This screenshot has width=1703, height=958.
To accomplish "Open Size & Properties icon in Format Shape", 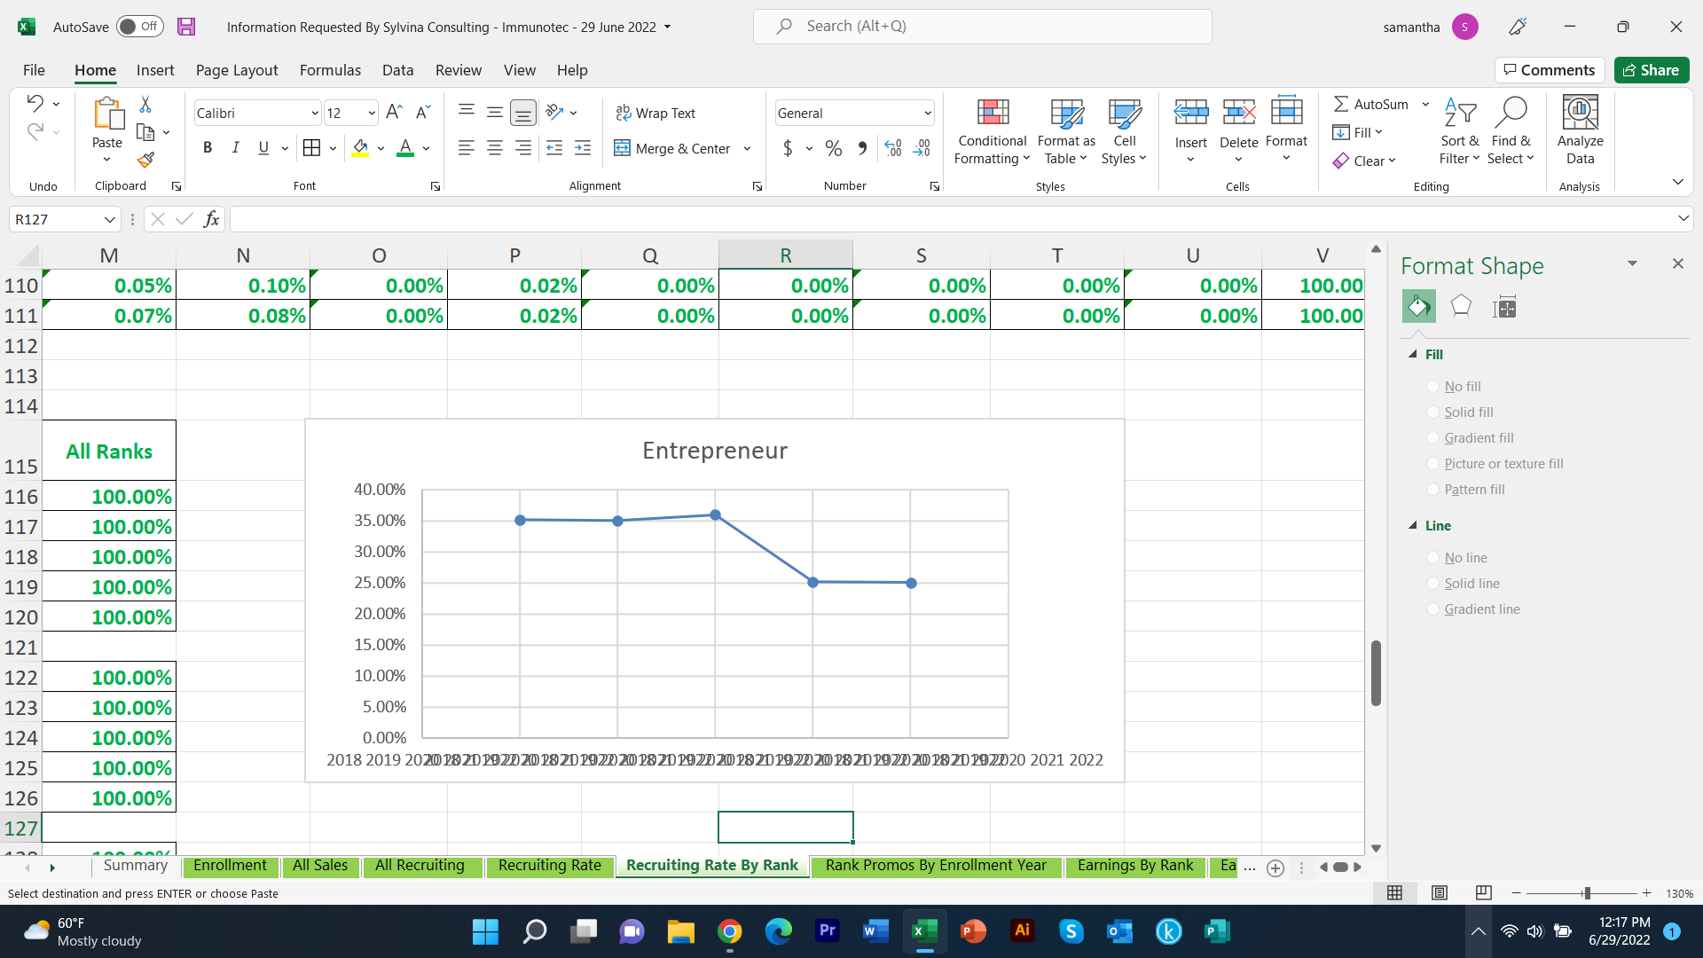I will (1504, 307).
